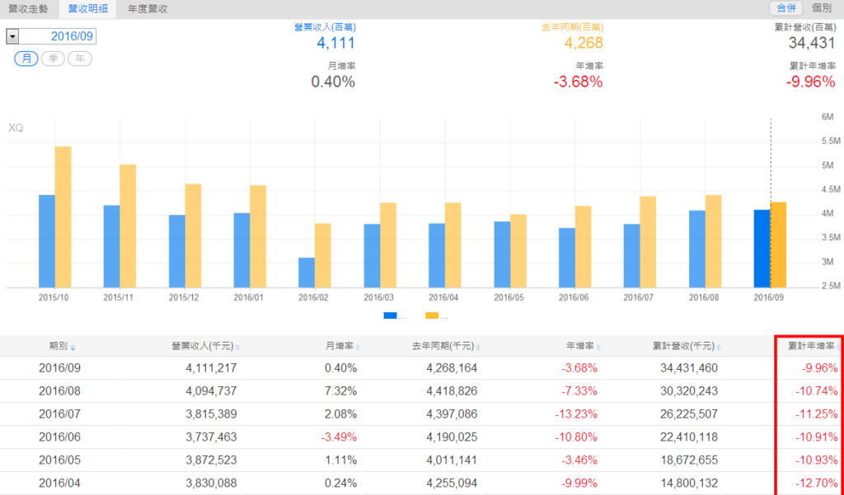844x495 pixels.
Task: Switch to 個別 view
Action: click(x=822, y=8)
